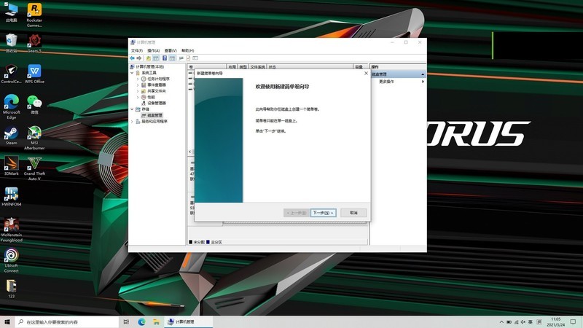Select the Recycle Bin desktop icon
Screen dimensions: 583x328
tap(11, 43)
